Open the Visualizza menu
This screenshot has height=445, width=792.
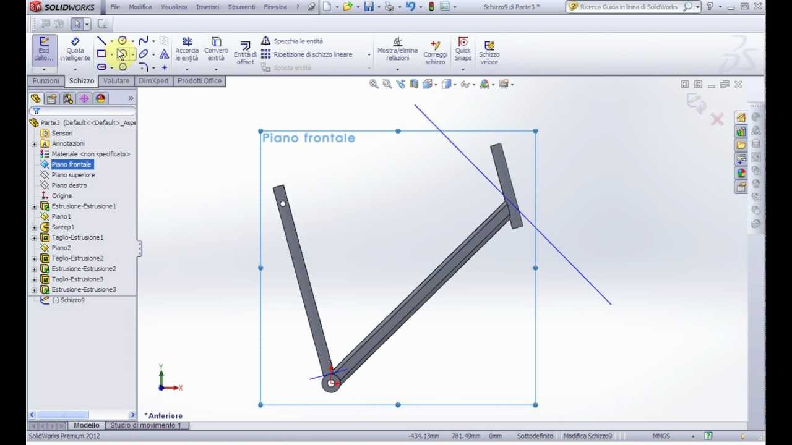point(174,7)
